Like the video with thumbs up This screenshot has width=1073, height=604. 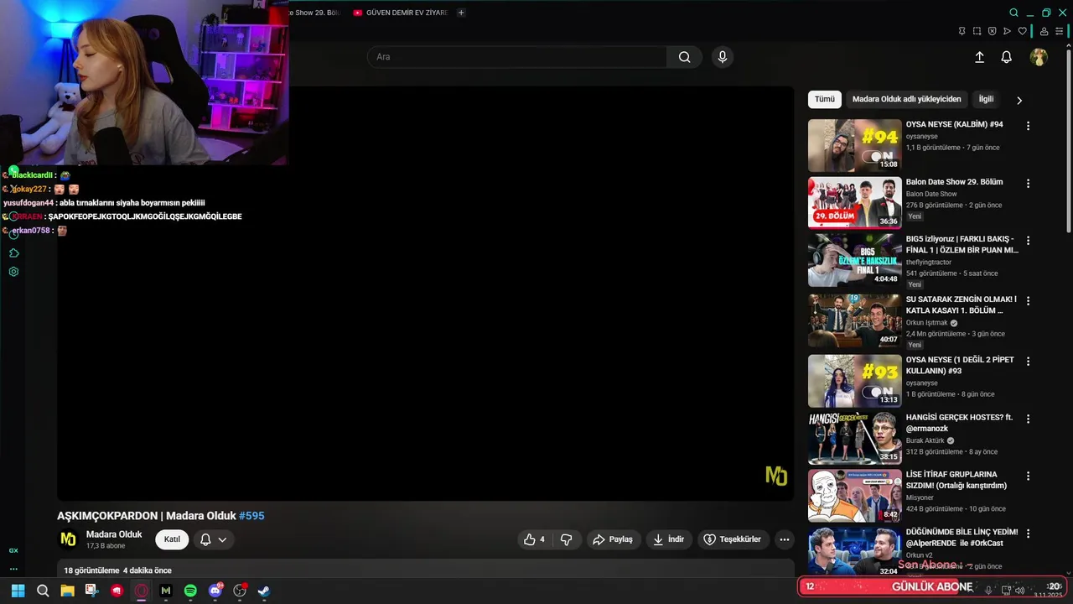[534, 539]
